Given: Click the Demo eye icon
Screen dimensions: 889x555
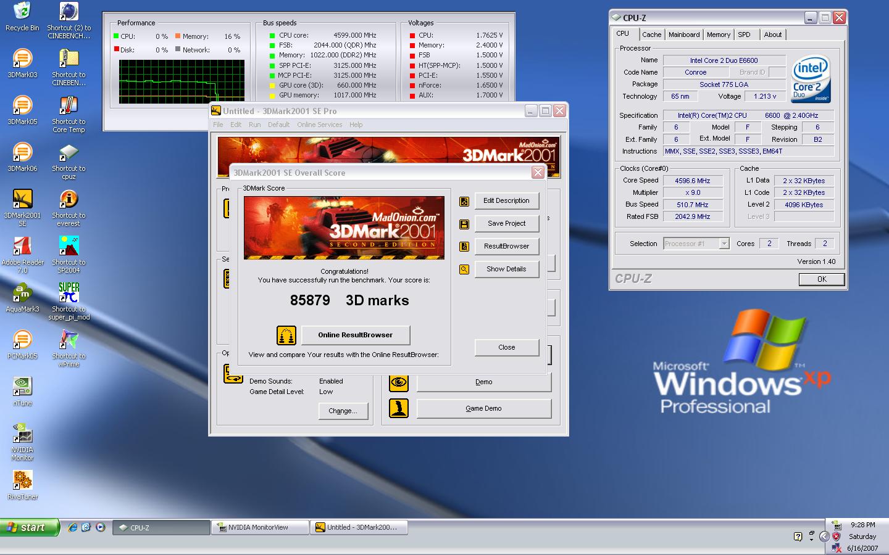Looking at the screenshot, I should click(399, 382).
